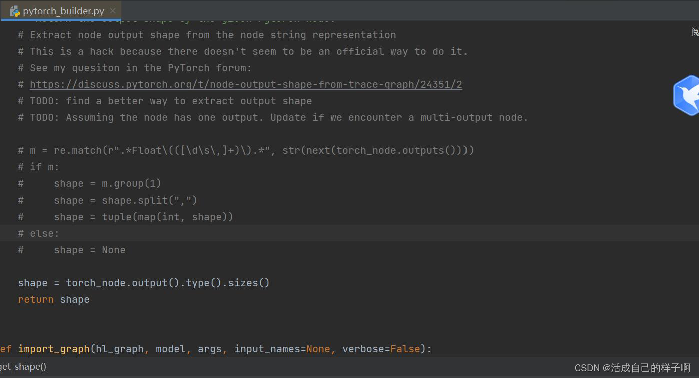
Task: Click the commented re.match regex line
Action: (x=246, y=150)
